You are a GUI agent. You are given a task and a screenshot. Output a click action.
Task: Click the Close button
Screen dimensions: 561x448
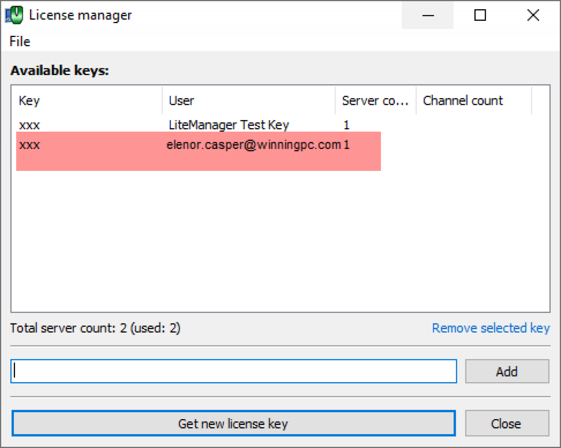point(507,424)
